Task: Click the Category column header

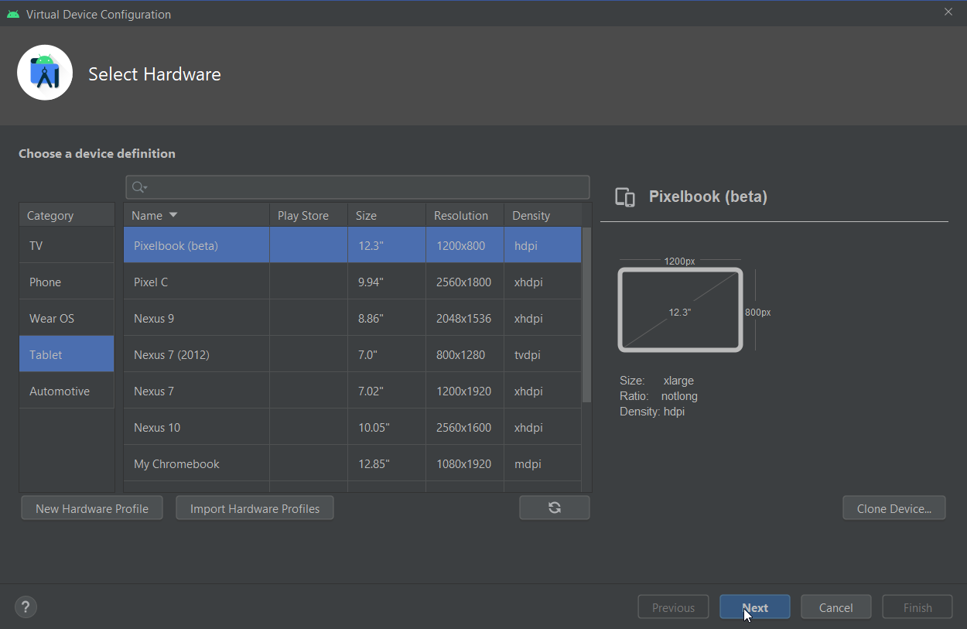Action: pyautogui.click(x=67, y=215)
